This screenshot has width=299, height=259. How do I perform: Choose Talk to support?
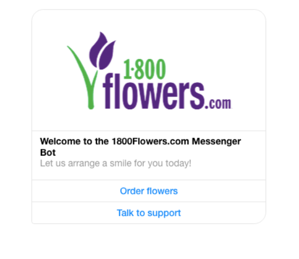point(149,213)
